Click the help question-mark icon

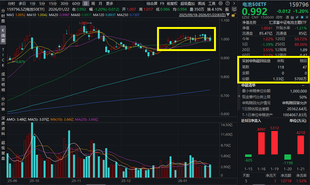227,3
